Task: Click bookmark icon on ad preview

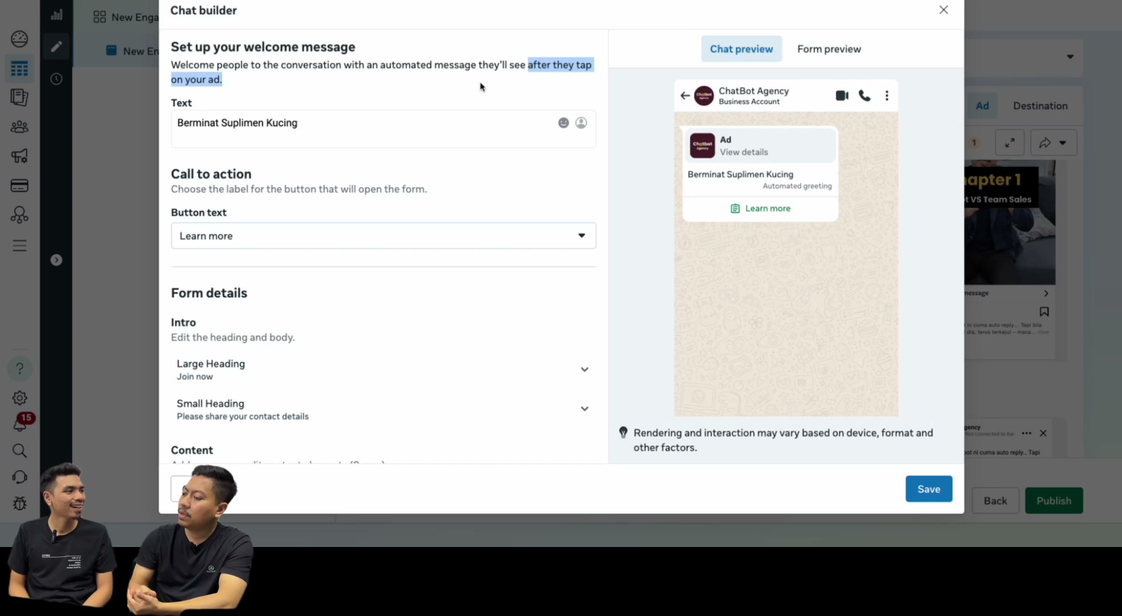Action: [1044, 311]
